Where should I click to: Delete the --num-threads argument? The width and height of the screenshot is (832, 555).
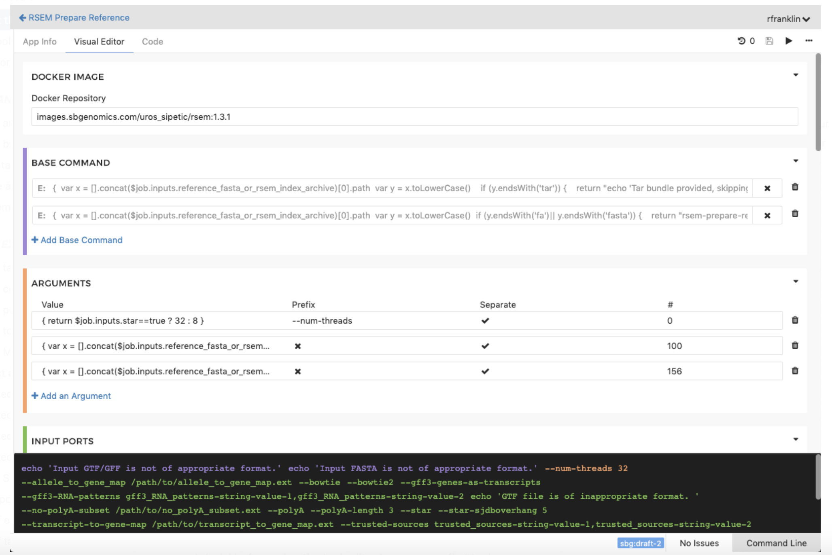coord(795,320)
